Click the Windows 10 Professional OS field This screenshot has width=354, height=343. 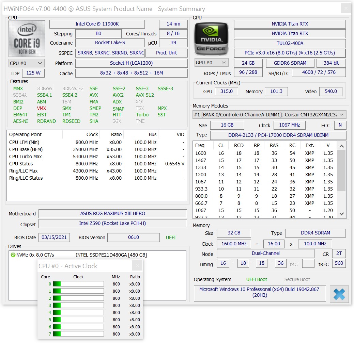tap(260, 292)
